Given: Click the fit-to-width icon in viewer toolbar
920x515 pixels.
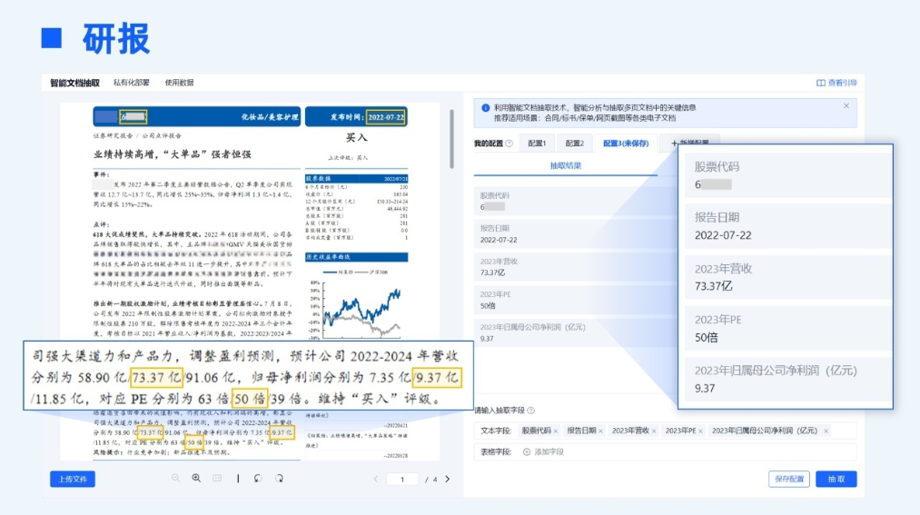Looking at the screenshot, I should pos(217,479).
